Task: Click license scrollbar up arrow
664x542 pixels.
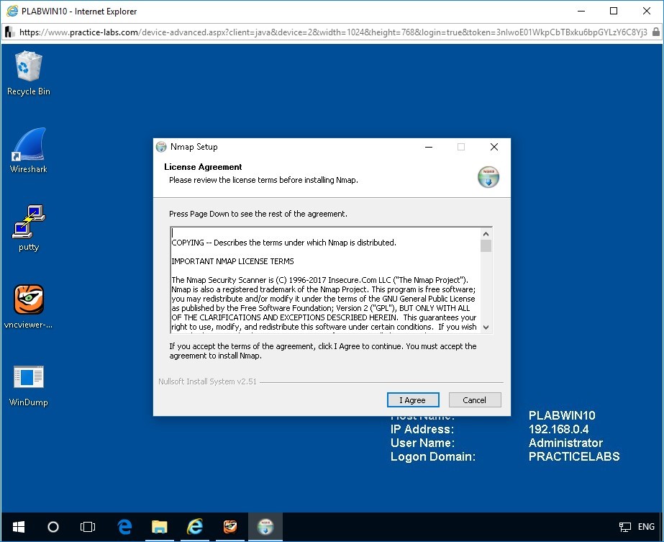Action: click(x=486, y=234)
